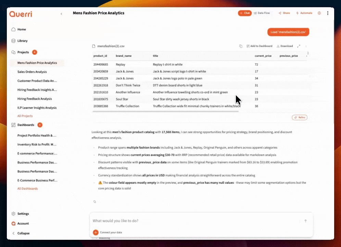Open the Querri settings gear icon
341x247 pixels.
319,13
